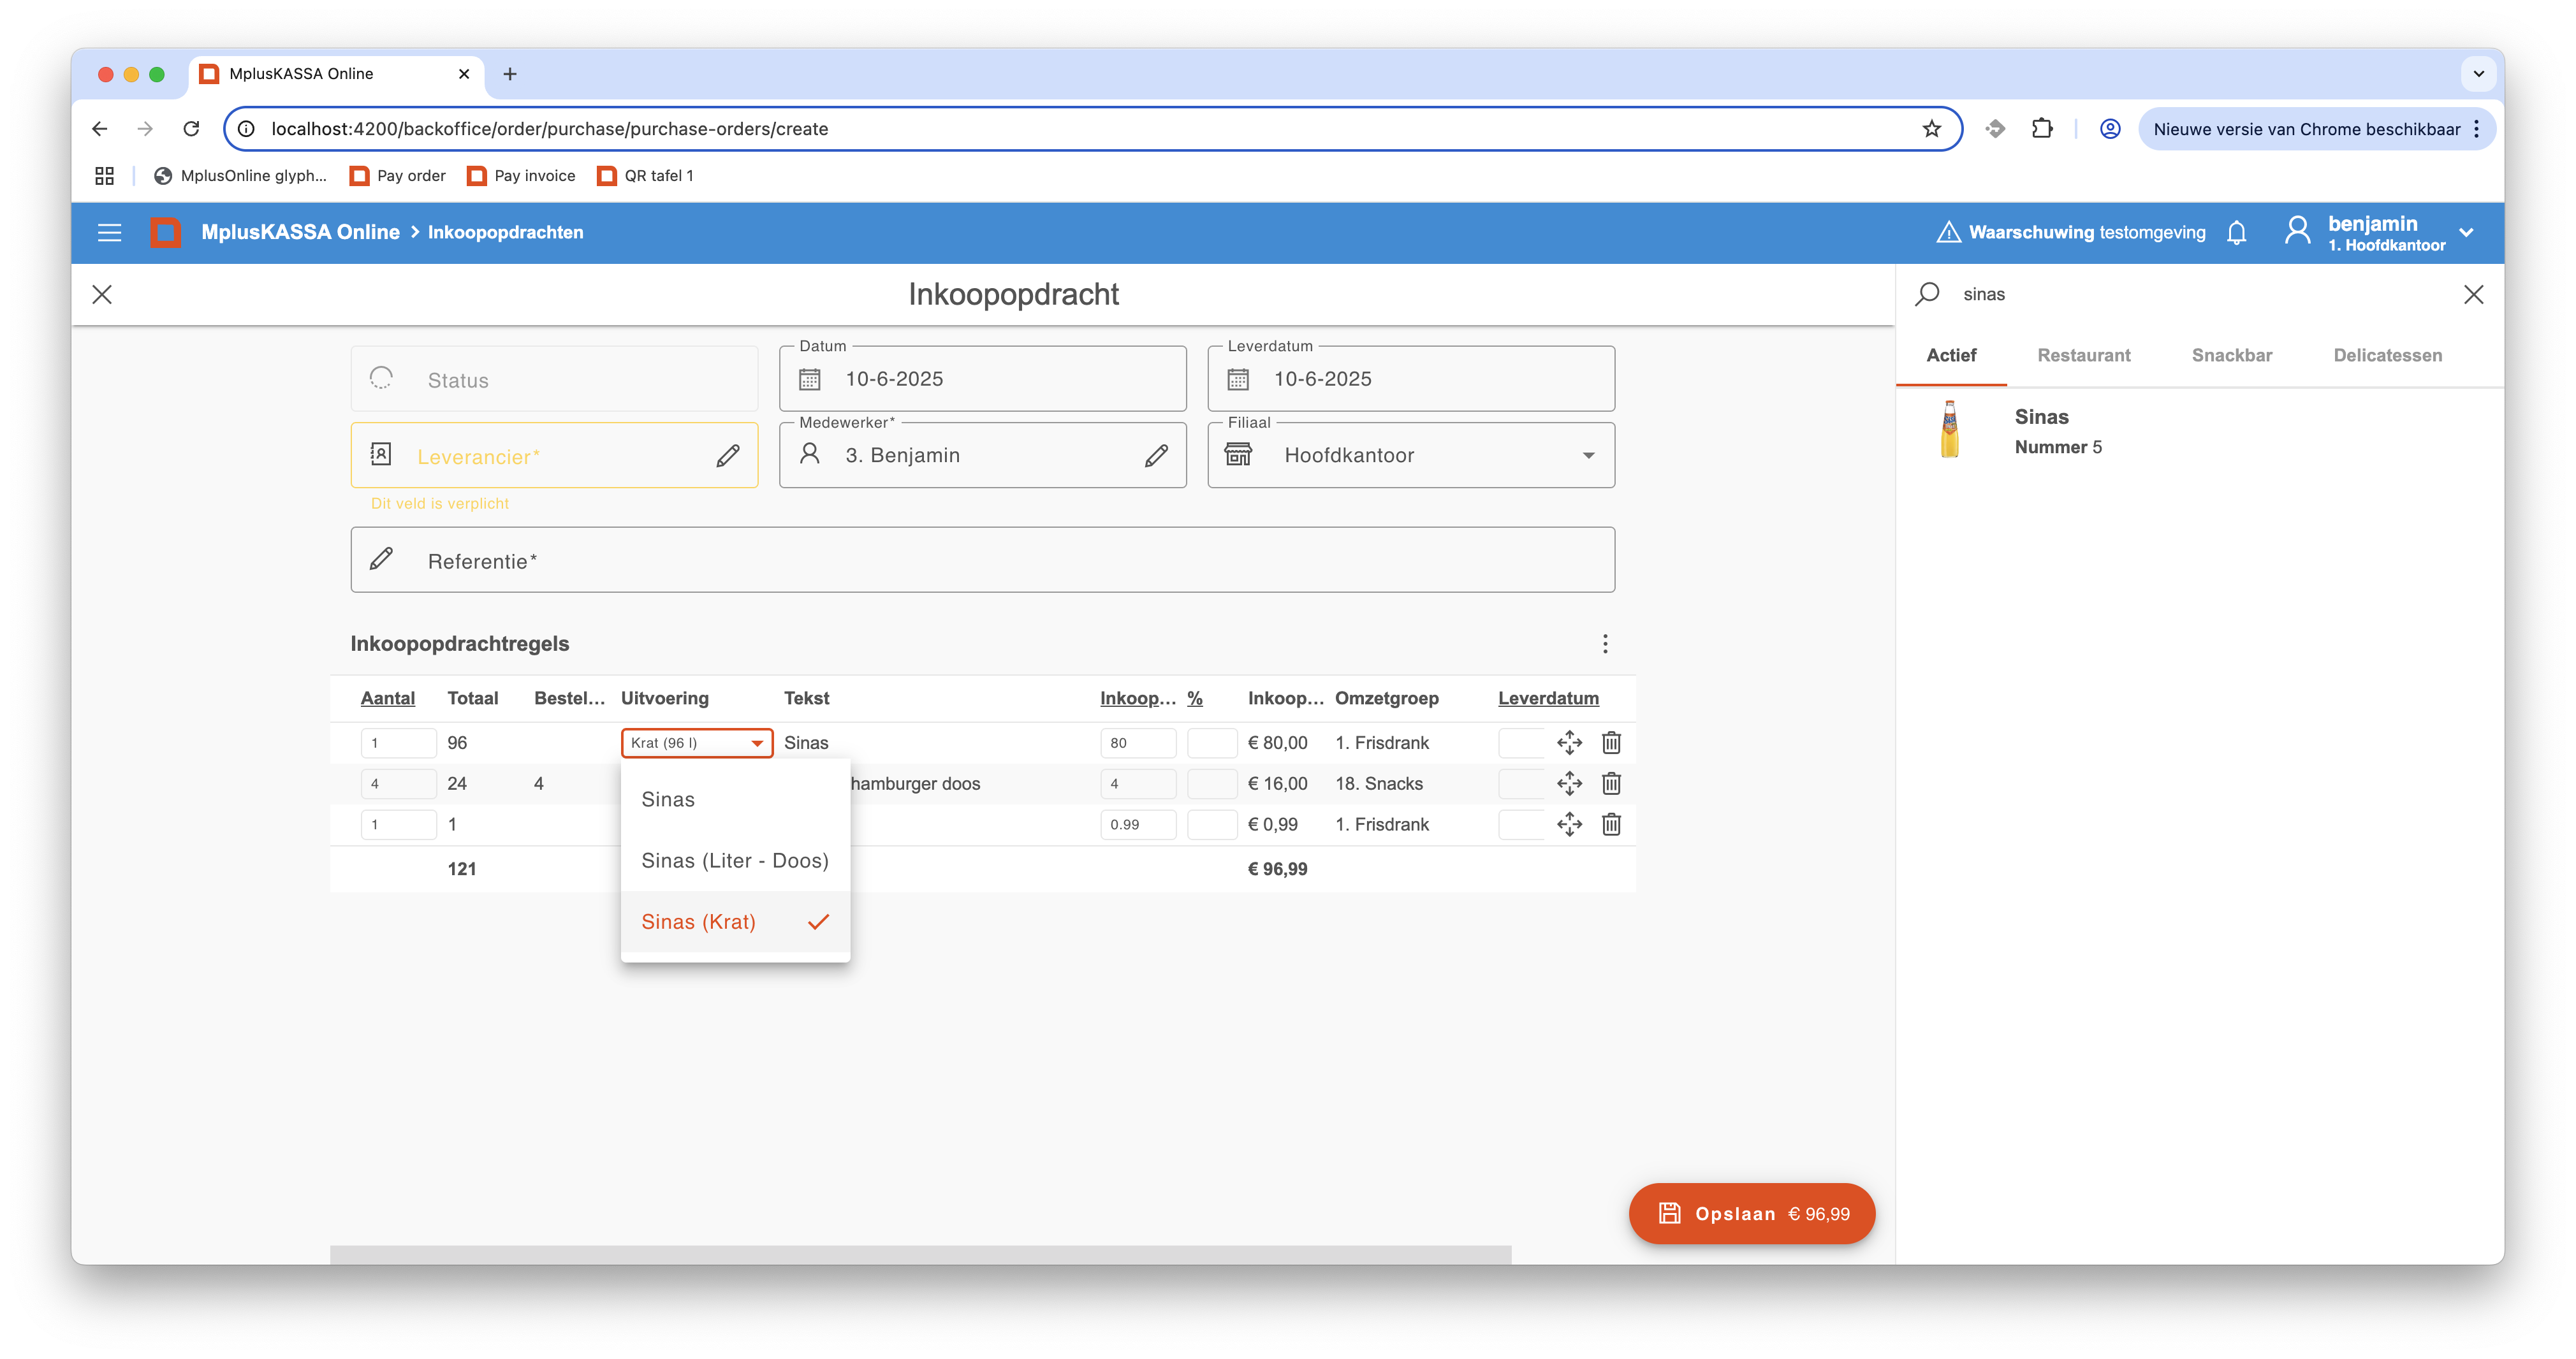Click the move handle on Sinas row

click(1569, 743)
